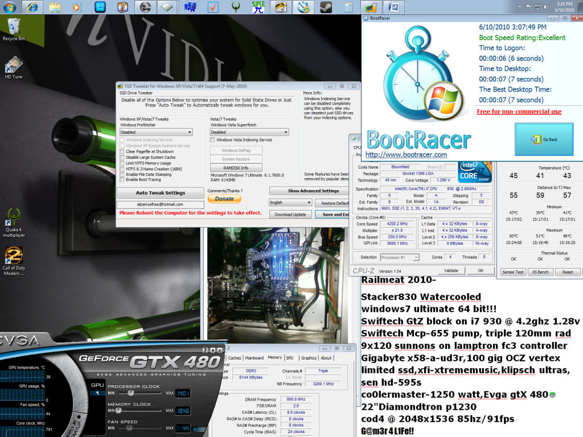Open Windows Prefetcher dropdown
The height and width of the screenshot is (437, 583).
156,132
